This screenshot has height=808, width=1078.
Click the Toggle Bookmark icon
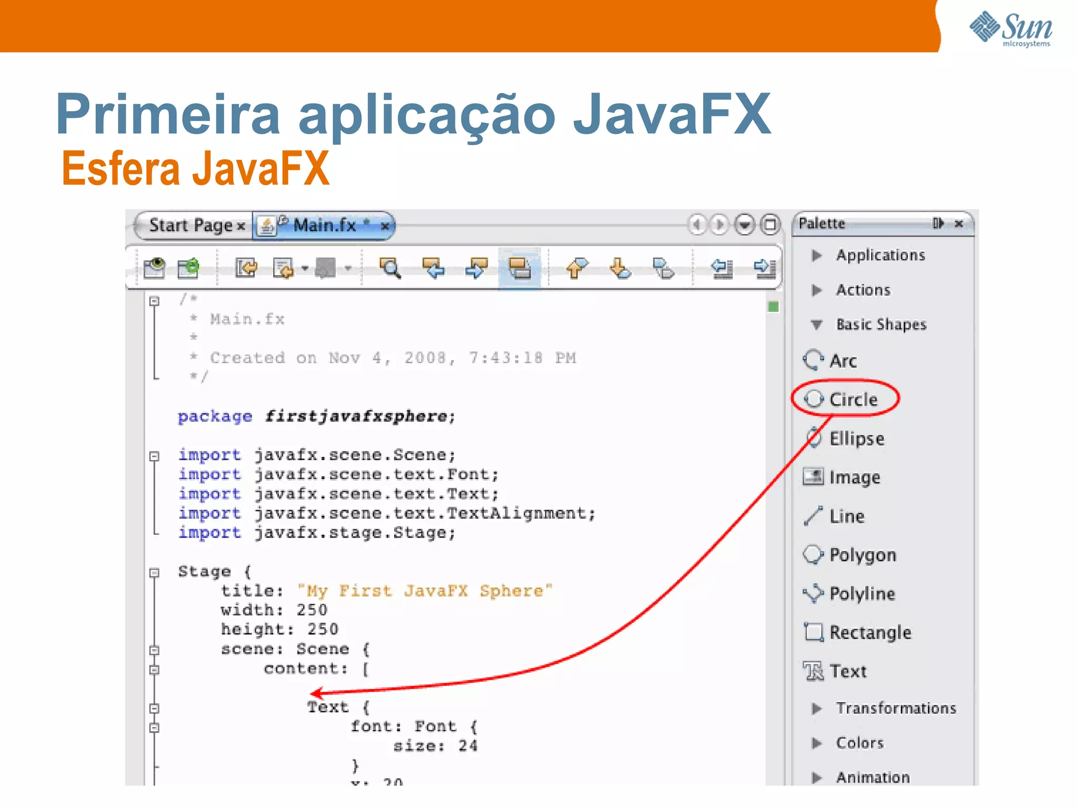click(x=663, y=268)
